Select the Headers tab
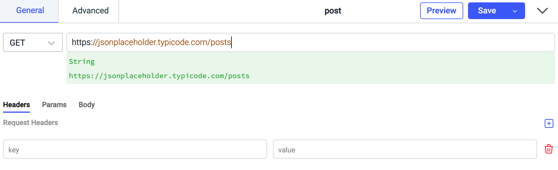This screenshot has width=558, height=170. (x=16, y=105)
